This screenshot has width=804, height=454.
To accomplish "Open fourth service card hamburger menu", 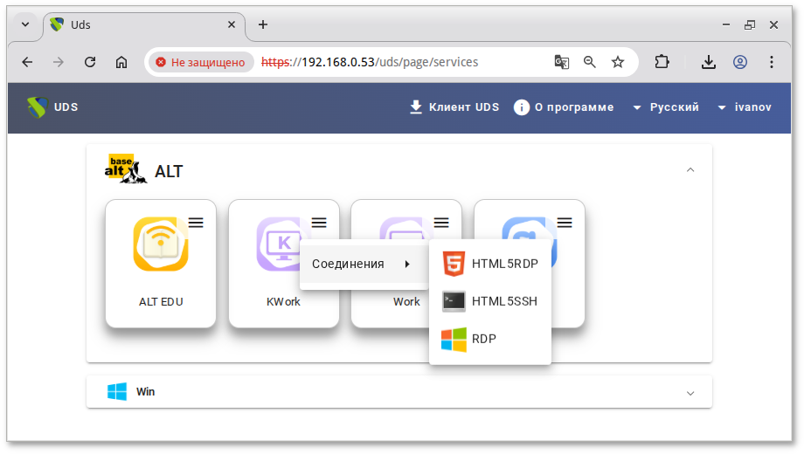I will (565, 223).
